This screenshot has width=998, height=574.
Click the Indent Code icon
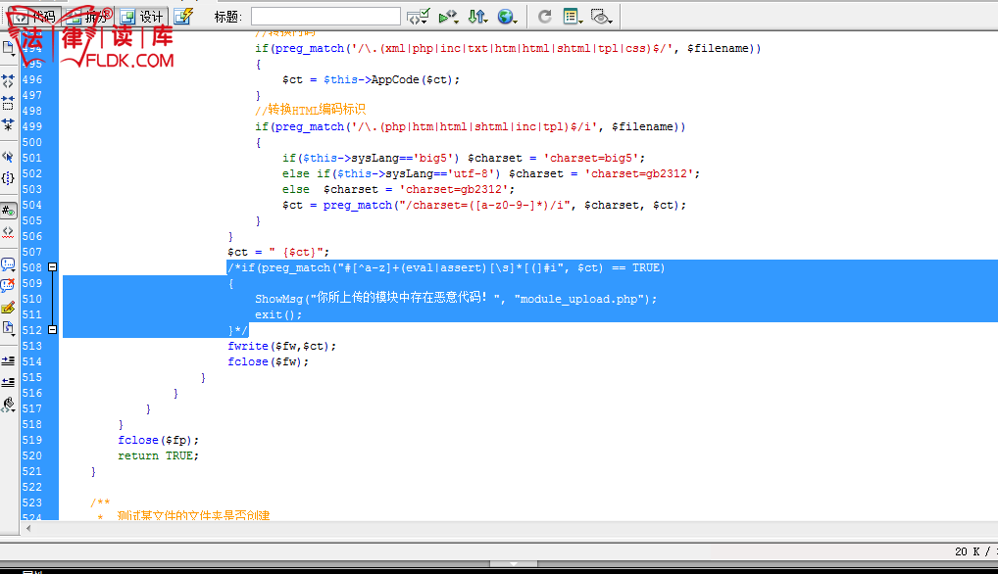coord(8,360)
